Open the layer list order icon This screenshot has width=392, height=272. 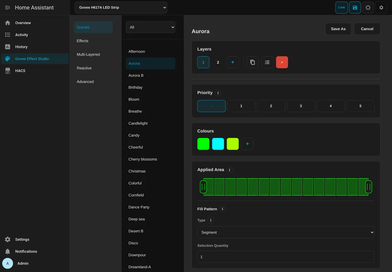pyautogui.click(x=267, y=62)
